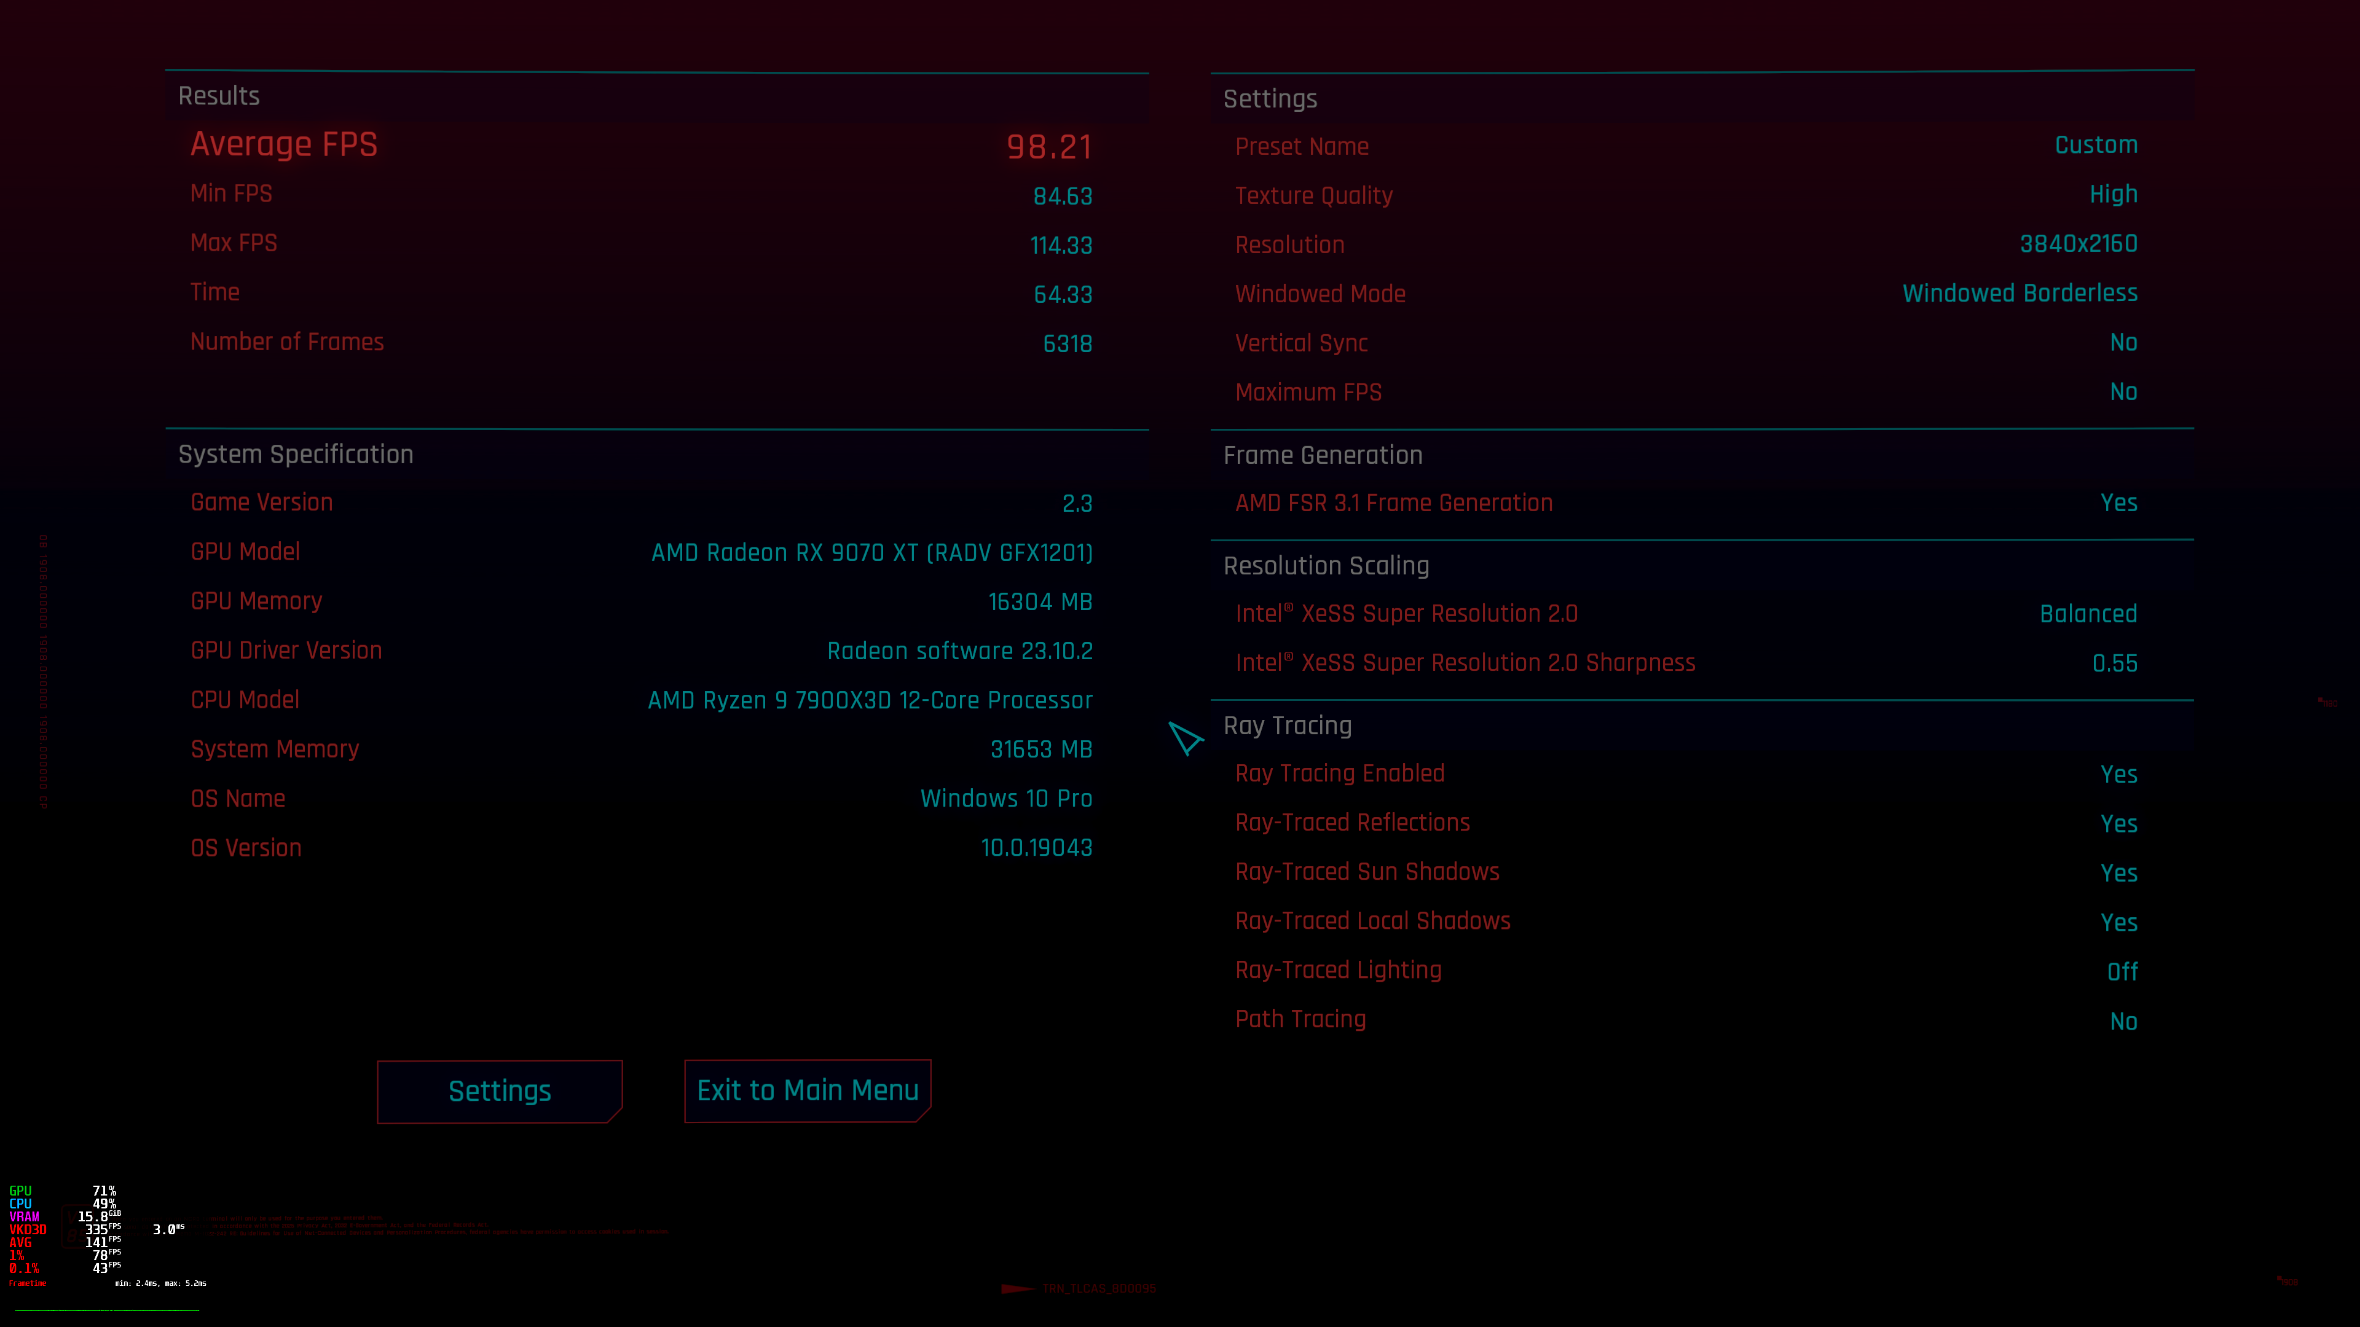The height and width of the screenshot is (1327, 2360).
Task: Click Exit to Main Menu
Action: pos(807,1090)
